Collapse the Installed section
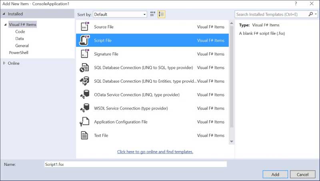Image resolution: width=320 pixels, height=181 pixels. coord(4,14)
